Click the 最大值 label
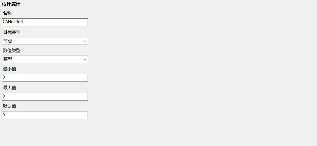The image size is (317, 146). (x=10, y=88)
